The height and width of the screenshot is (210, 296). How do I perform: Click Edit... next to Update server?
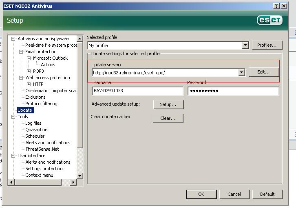click(263, 72)
